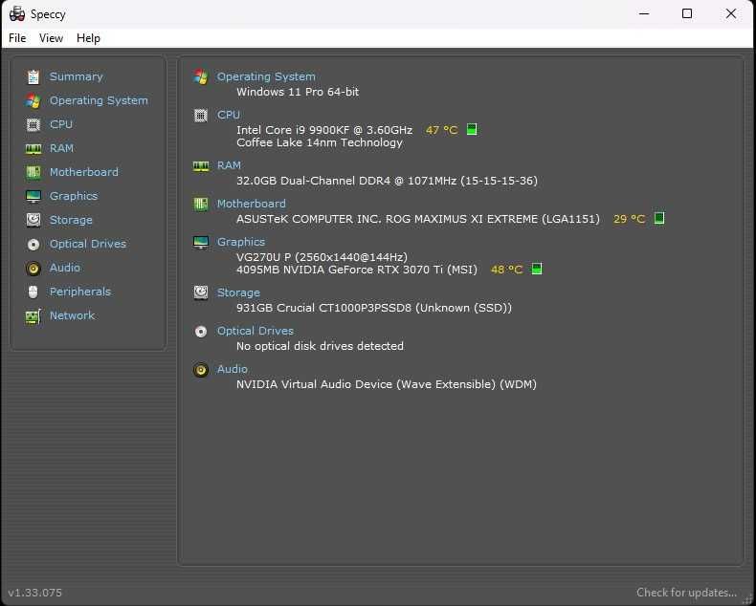Click the CPU heading link in summary
The width and height of the screenshot is (756, 606).
(x=229, y=115)
